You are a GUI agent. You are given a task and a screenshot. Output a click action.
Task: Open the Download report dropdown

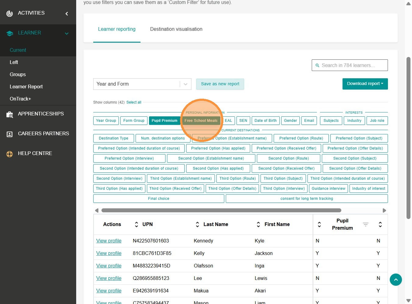point(365,84)
